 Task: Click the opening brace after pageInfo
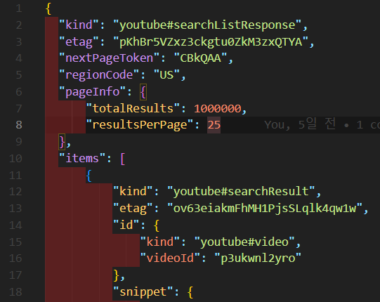[143, 92]
